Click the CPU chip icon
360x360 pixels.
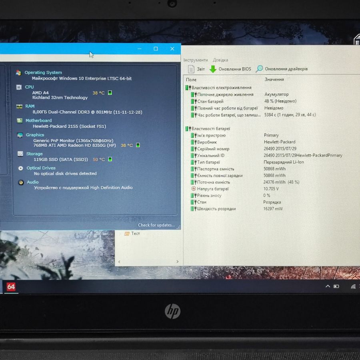(x=19, y=87)
